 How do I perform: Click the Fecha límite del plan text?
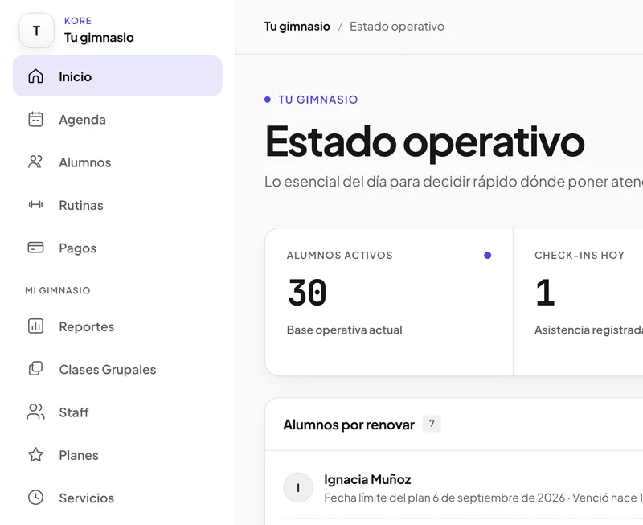pyautogui.click(x=484, y=498)
